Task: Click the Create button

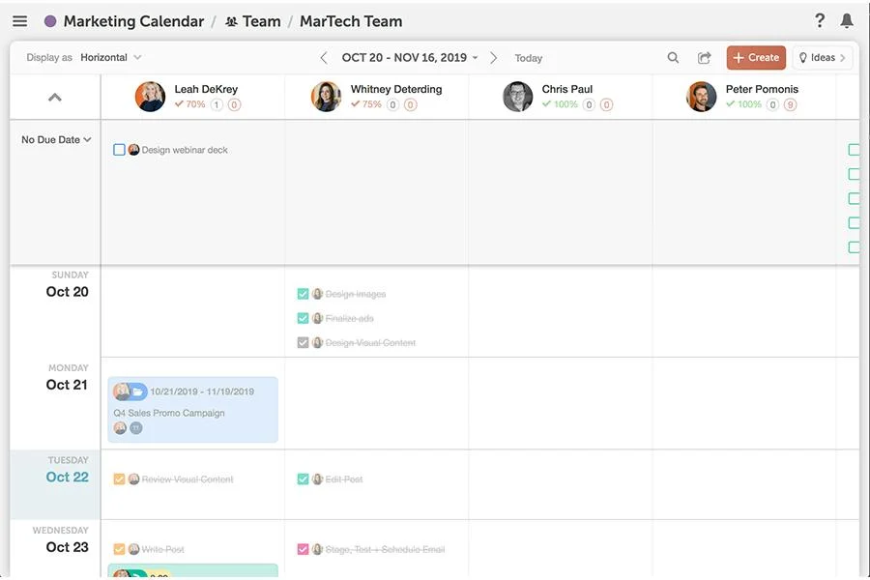Action: coord(756,57)
